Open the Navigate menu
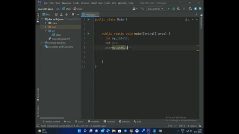Screen dimensions: 239x134 [66, 3]
